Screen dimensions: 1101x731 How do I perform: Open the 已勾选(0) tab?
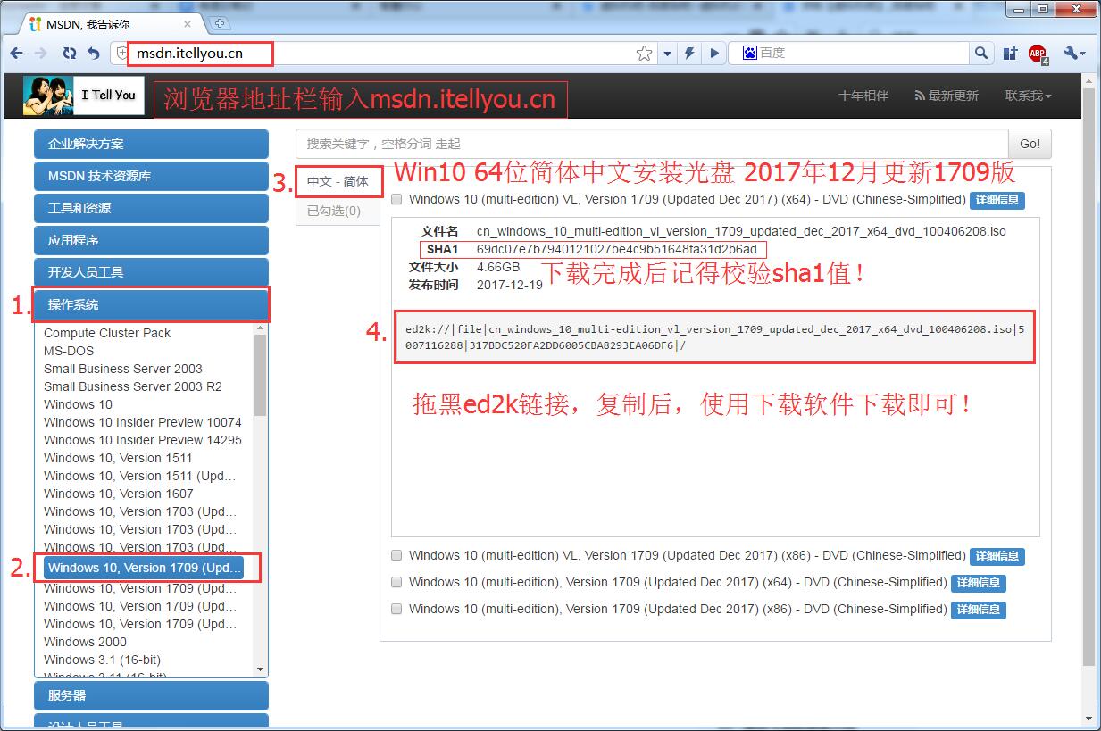tap(334, 211)
